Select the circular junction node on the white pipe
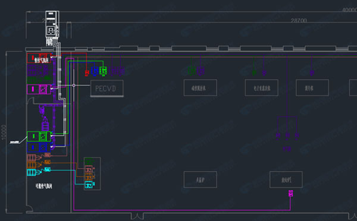 coord(74,86)
